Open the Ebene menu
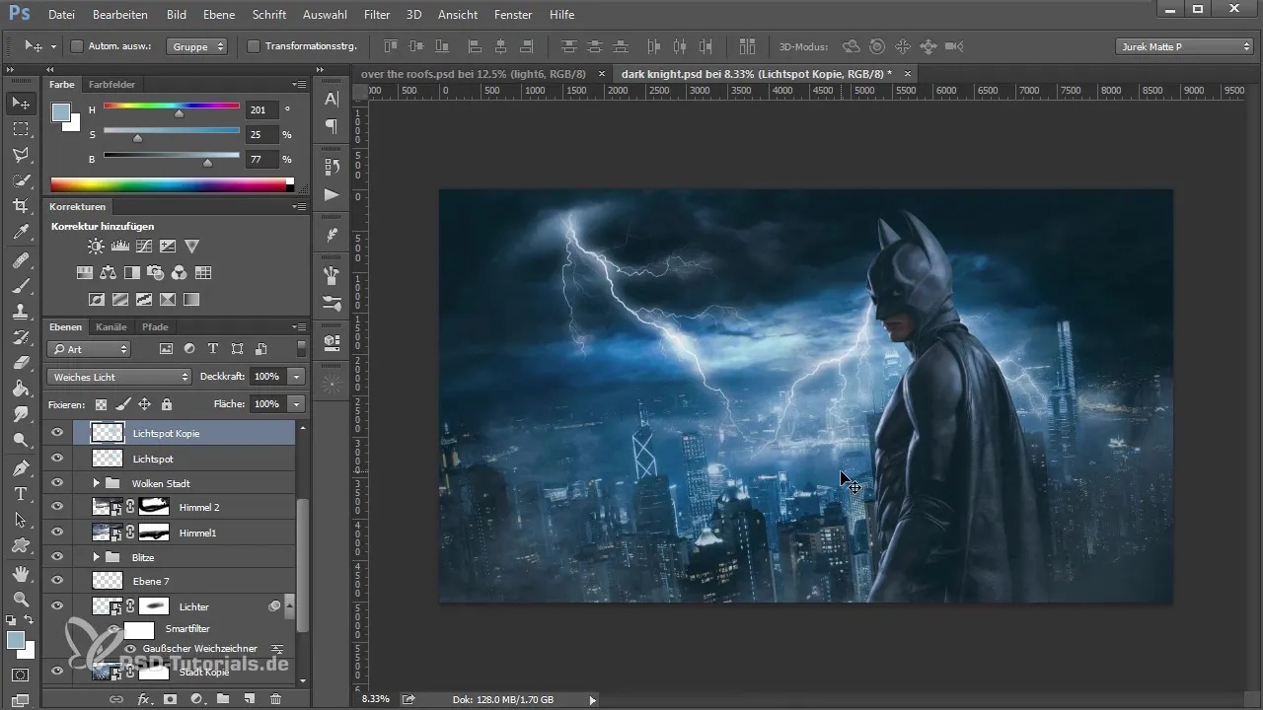This screenshot has width=1263, height=710. pyautogui.click(x=220, y=15)
